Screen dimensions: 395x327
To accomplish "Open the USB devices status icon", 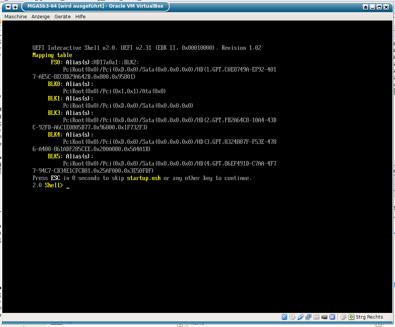I will point(301,317).
